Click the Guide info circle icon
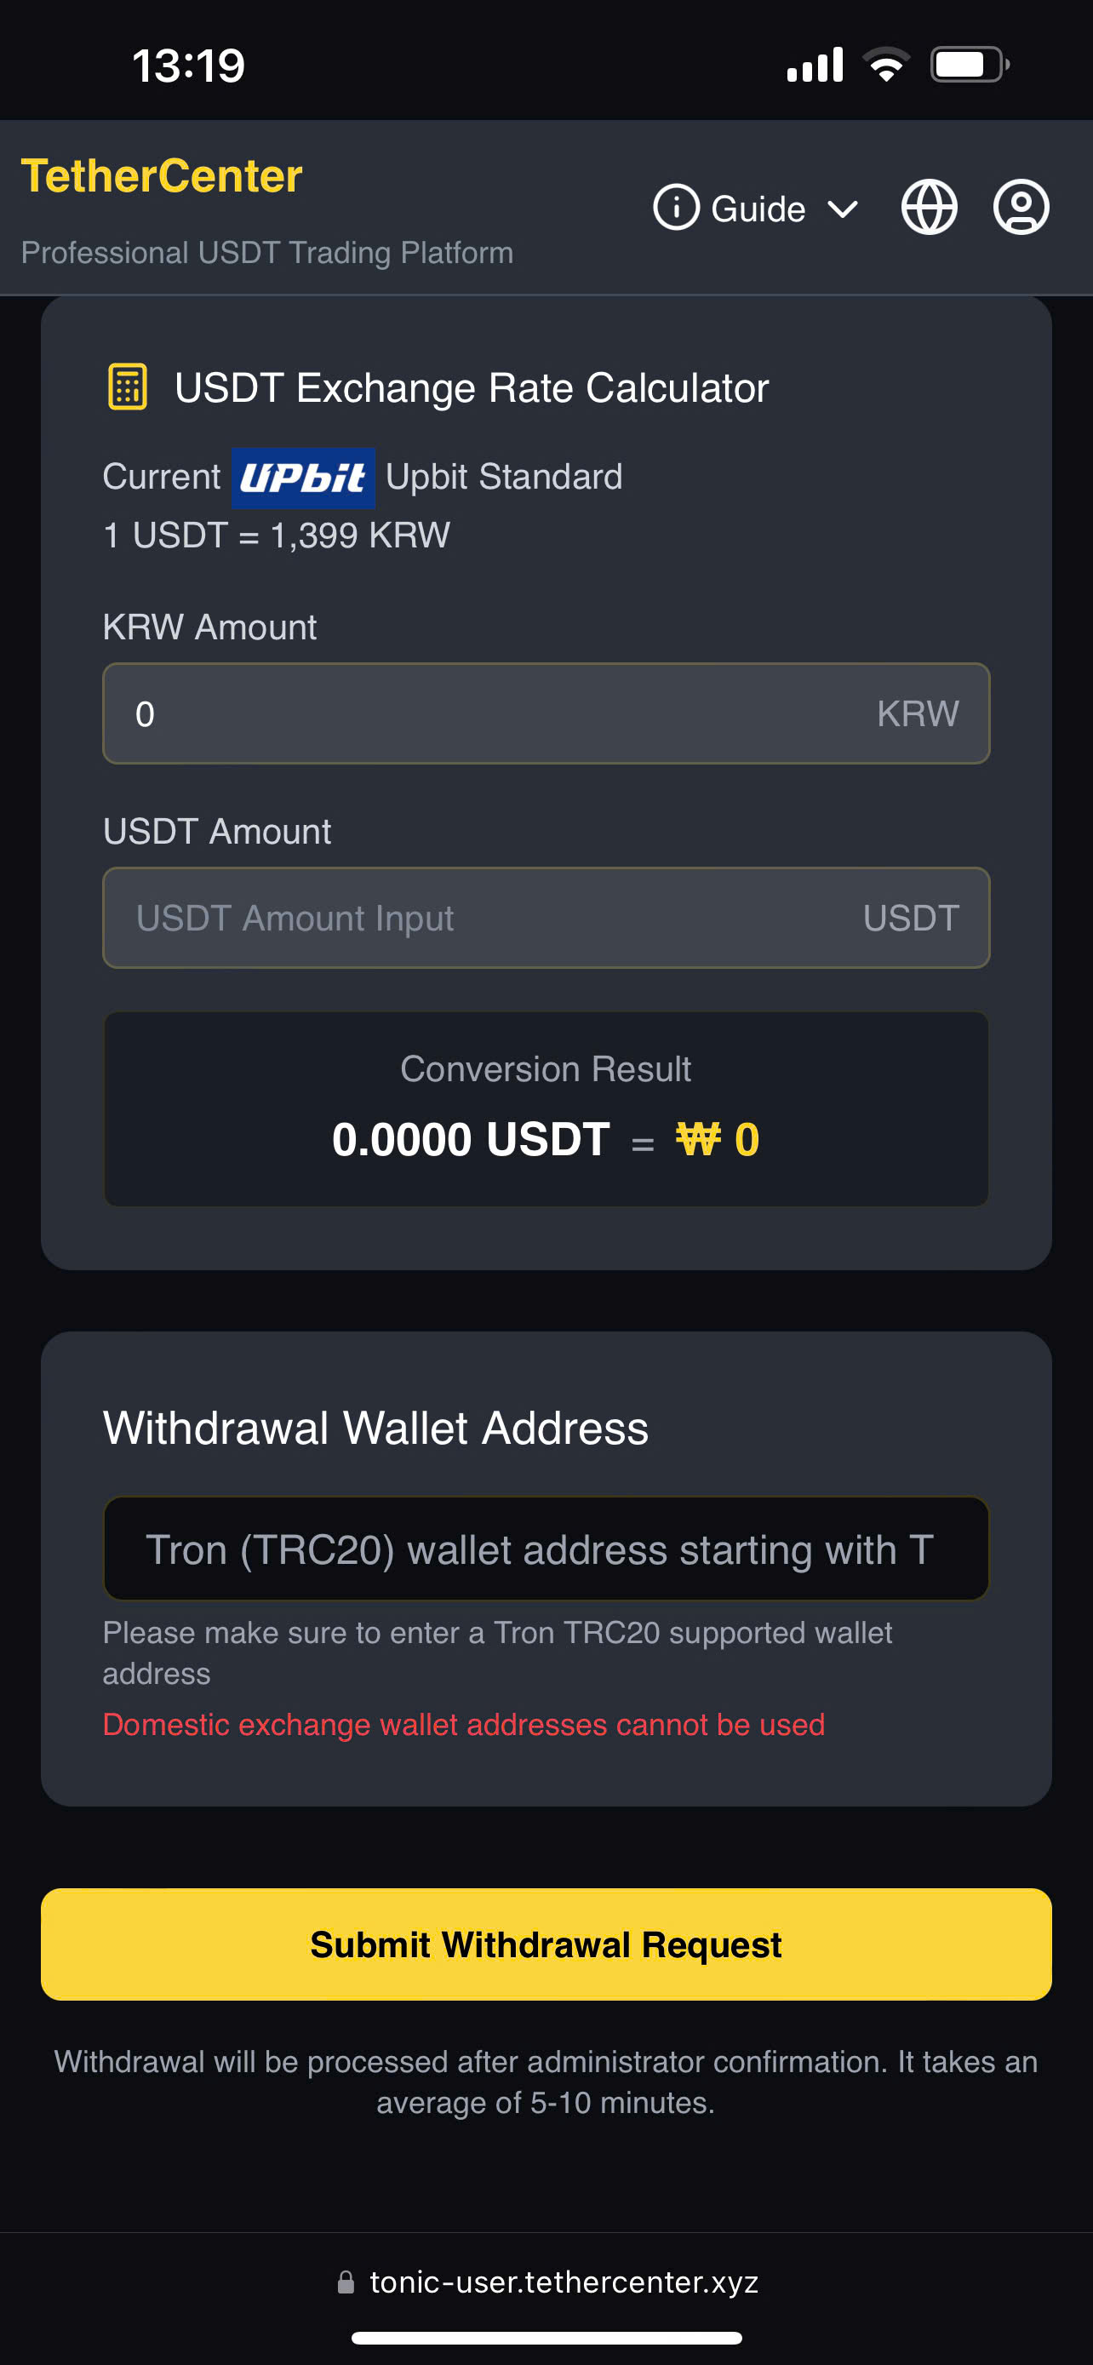The height and width of the screenshot is (2365, 1093). [x=677, y=208]
